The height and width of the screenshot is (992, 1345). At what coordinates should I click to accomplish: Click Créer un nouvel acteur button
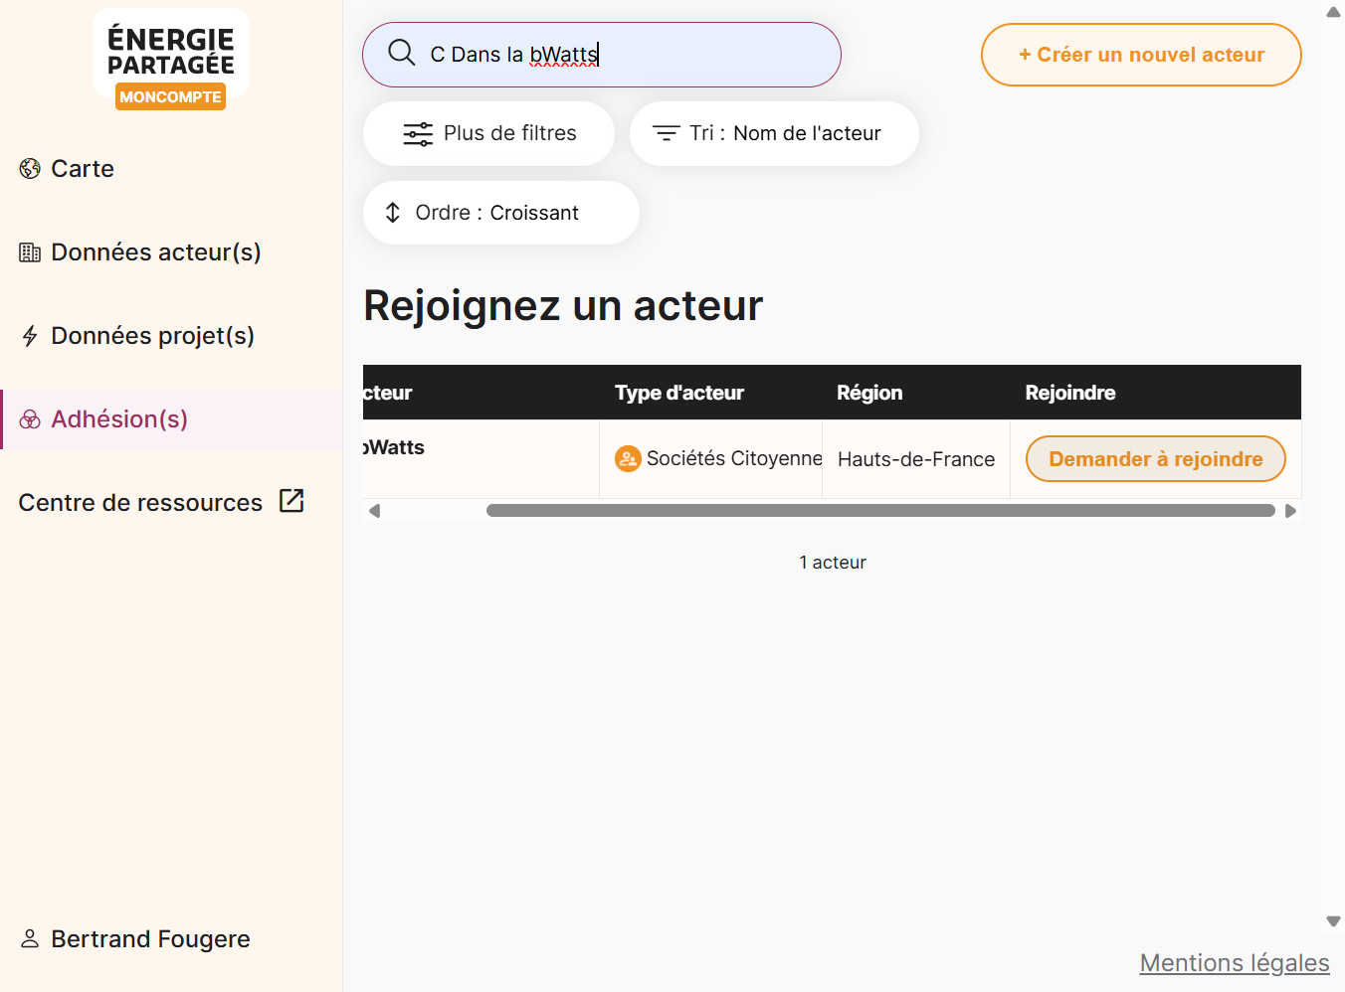pos(1141,55)
